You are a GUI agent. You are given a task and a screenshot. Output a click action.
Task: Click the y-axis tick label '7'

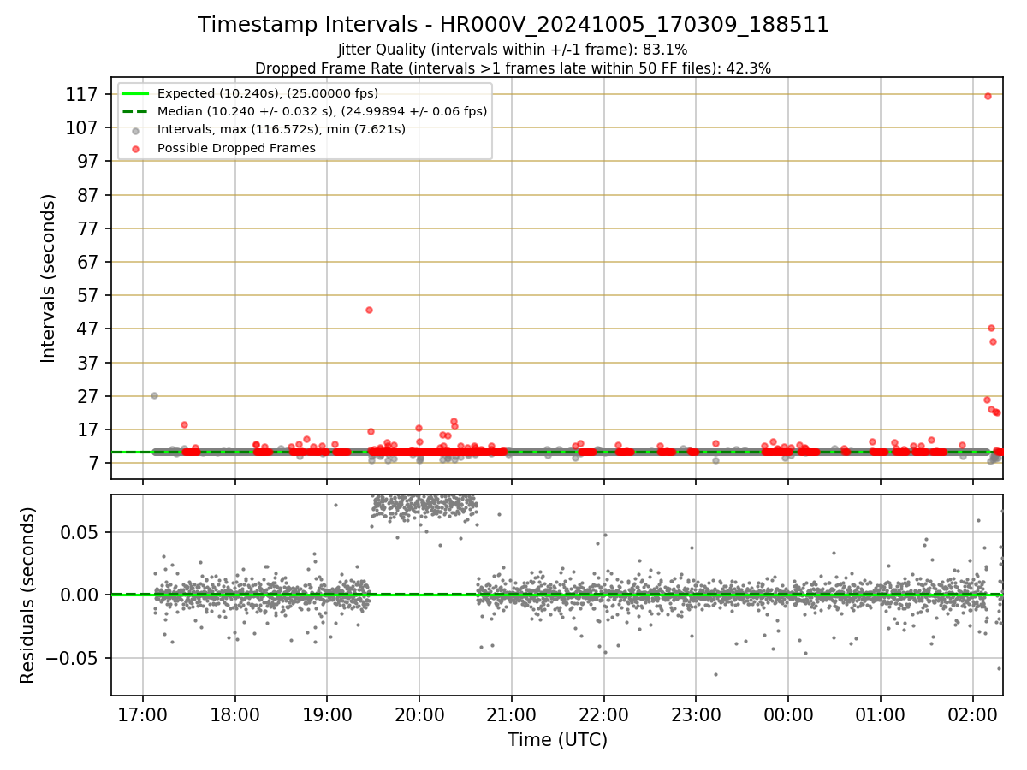(94, 463)
